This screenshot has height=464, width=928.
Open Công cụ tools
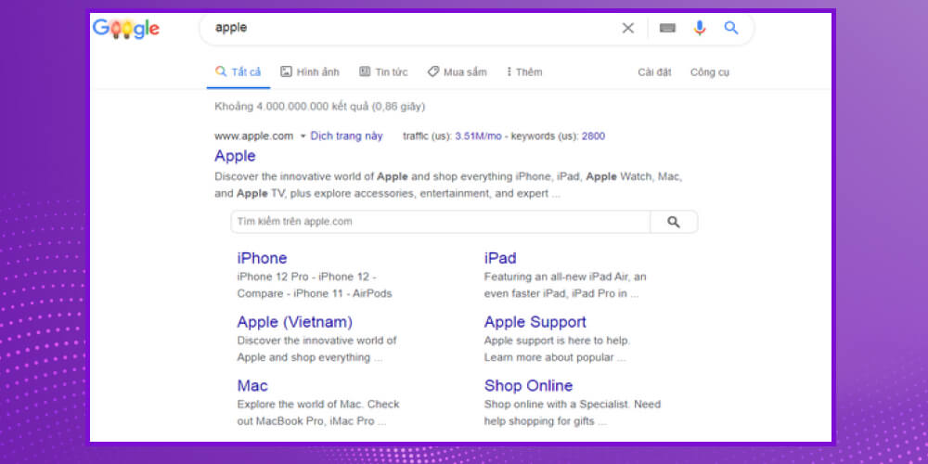coord(710,72)
